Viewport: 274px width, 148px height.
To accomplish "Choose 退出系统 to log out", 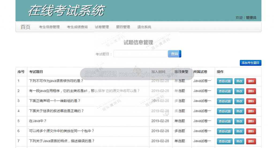I will [144, 27].
